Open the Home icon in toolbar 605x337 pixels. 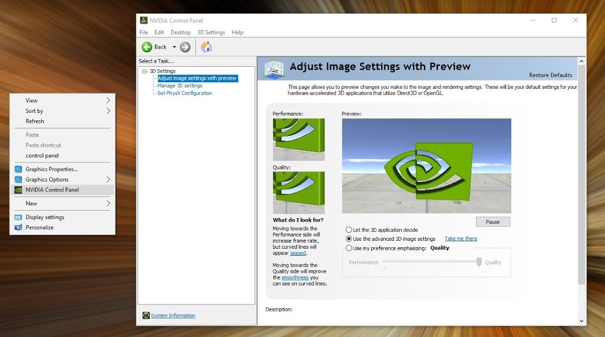206,47
